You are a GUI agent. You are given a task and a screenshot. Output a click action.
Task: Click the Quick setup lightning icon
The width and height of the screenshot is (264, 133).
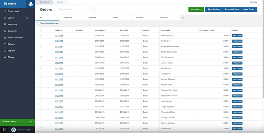click(3, 121)
